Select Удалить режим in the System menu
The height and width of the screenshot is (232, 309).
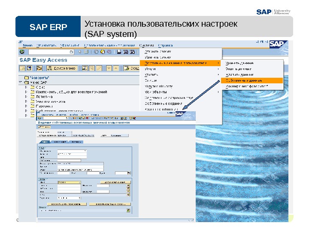pos(158,57)
